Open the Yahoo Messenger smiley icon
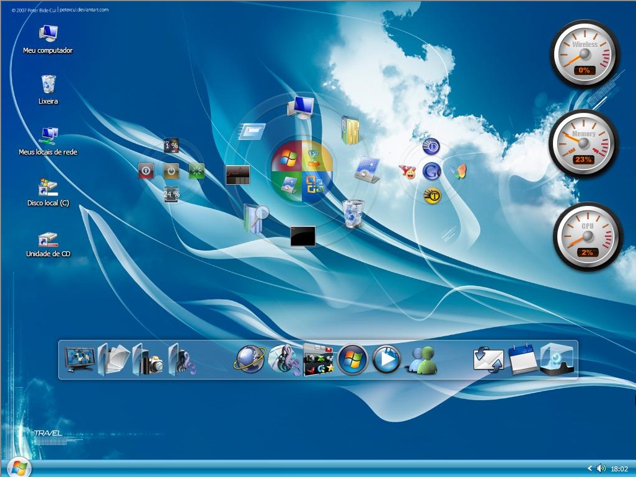Screen dimensions: 636x477 click(x=407, y=172)
